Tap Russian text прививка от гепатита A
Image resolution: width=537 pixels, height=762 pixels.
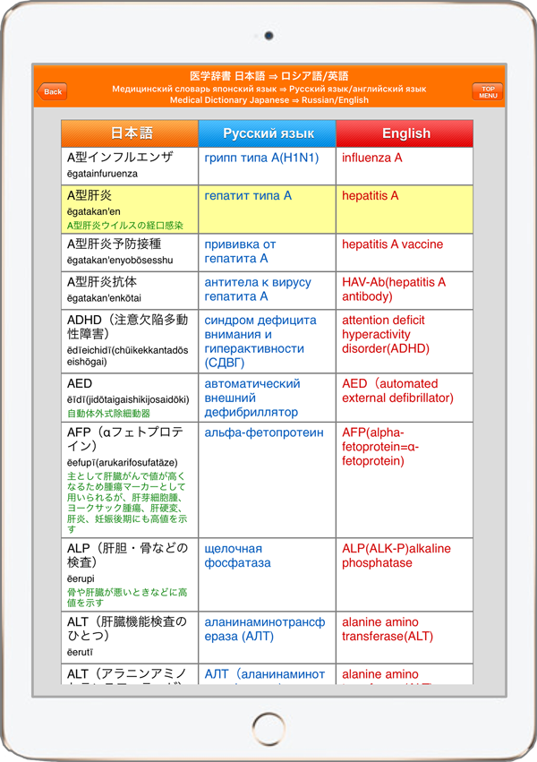pyautogui.click(x=241, y=252)
